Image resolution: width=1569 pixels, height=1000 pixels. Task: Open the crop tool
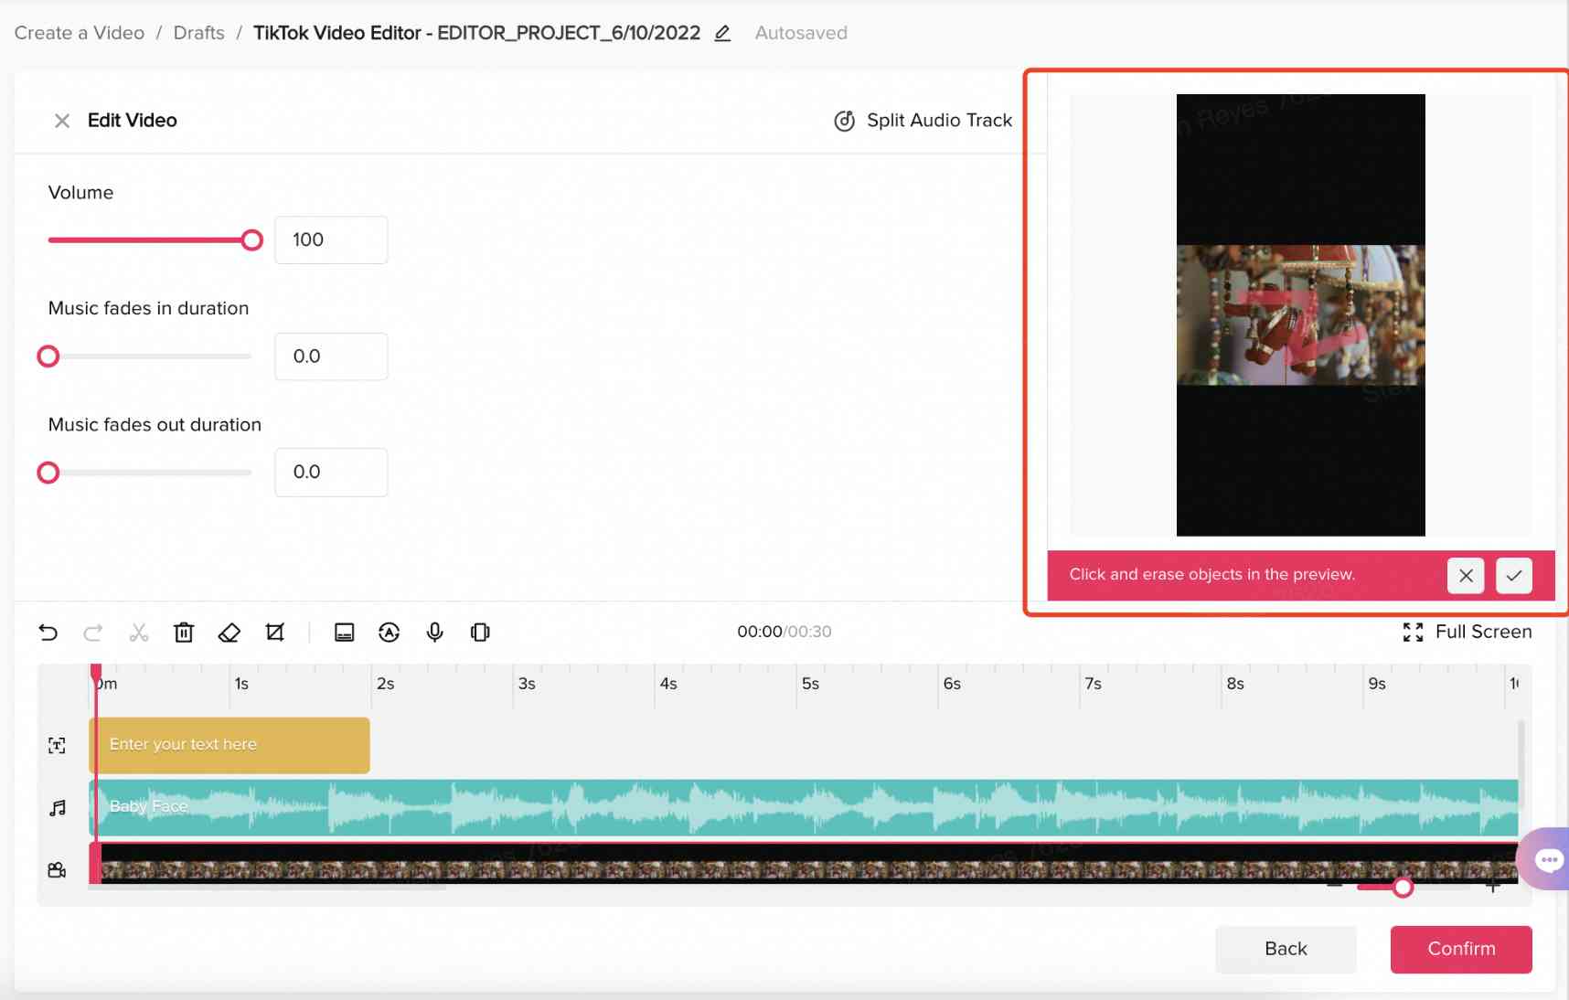[x=275, y=632]
